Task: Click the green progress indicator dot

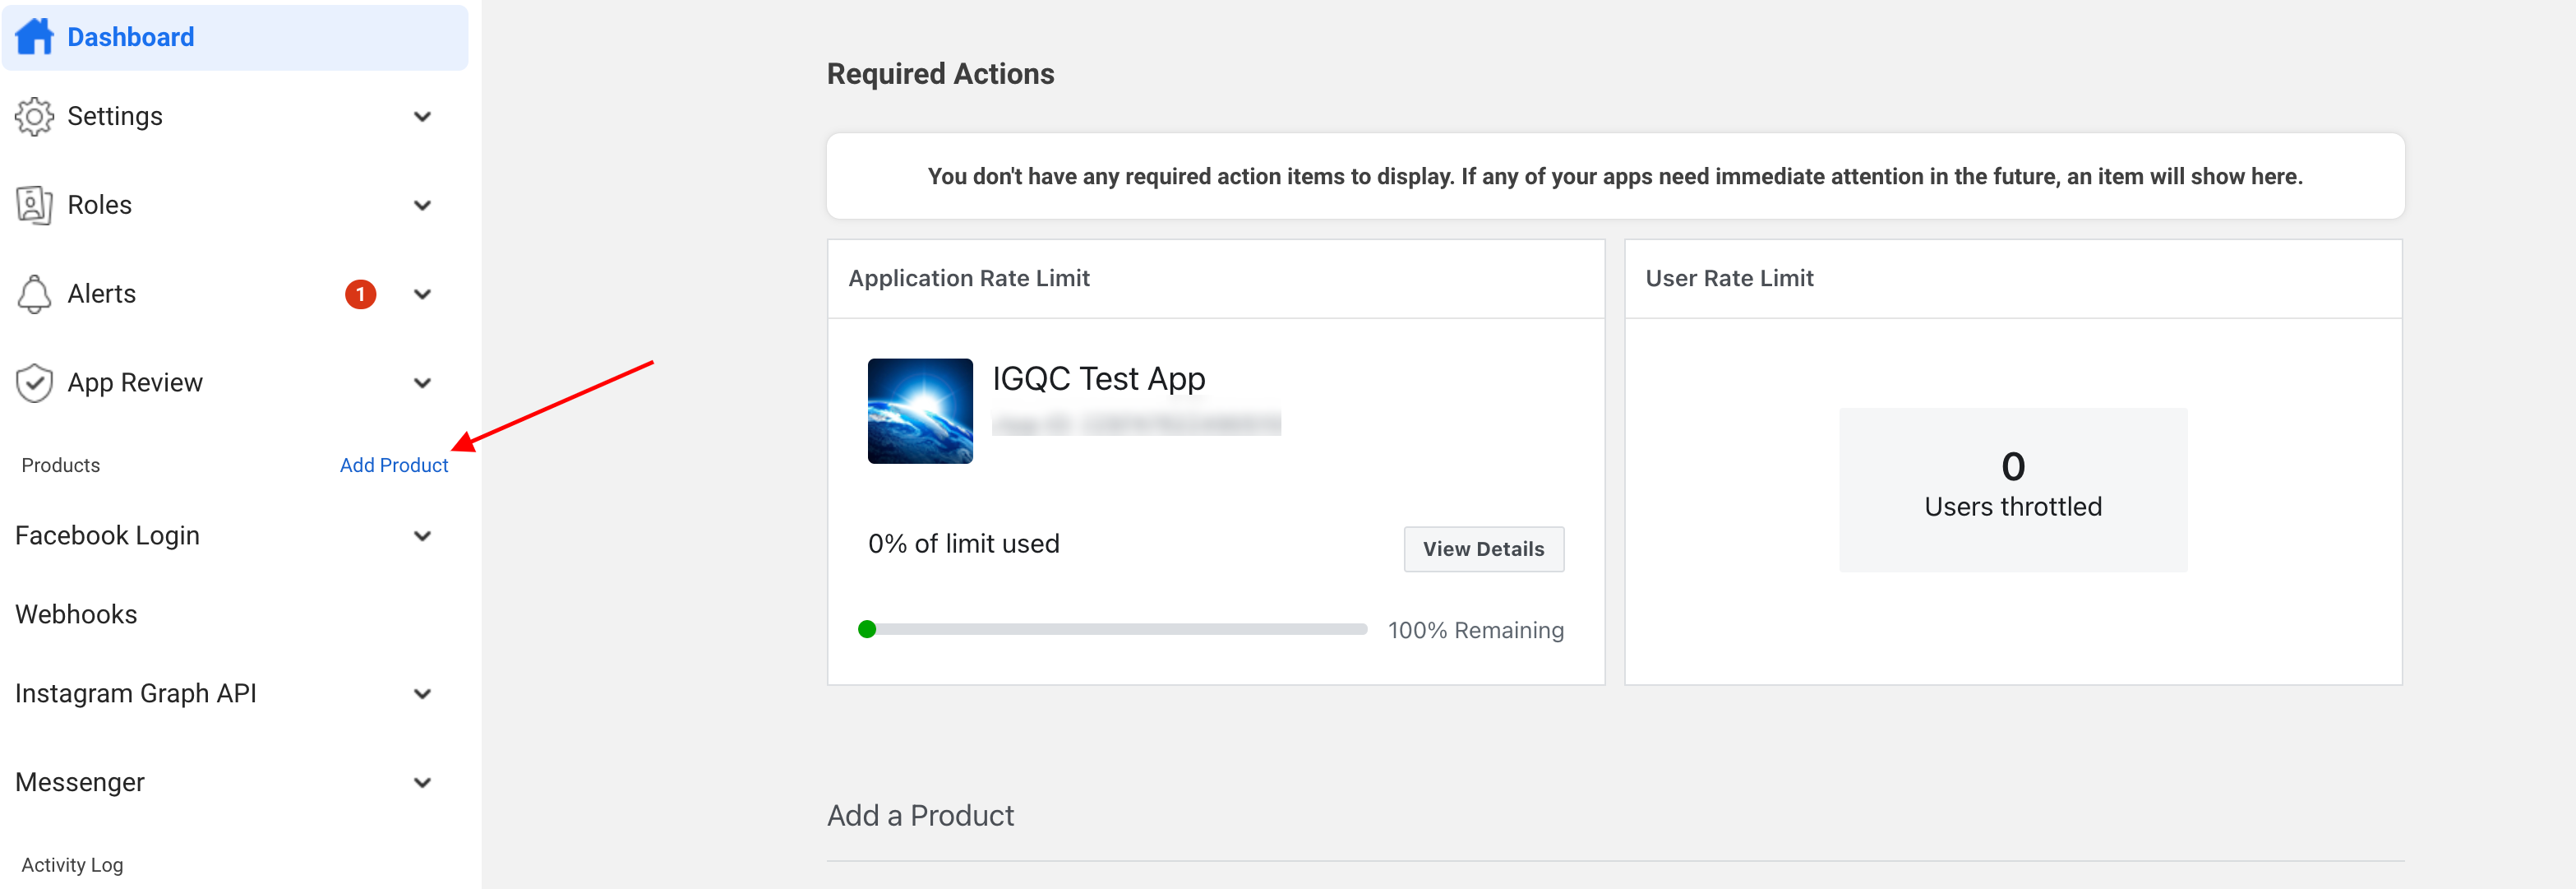Action: click(x=867, y=629)
